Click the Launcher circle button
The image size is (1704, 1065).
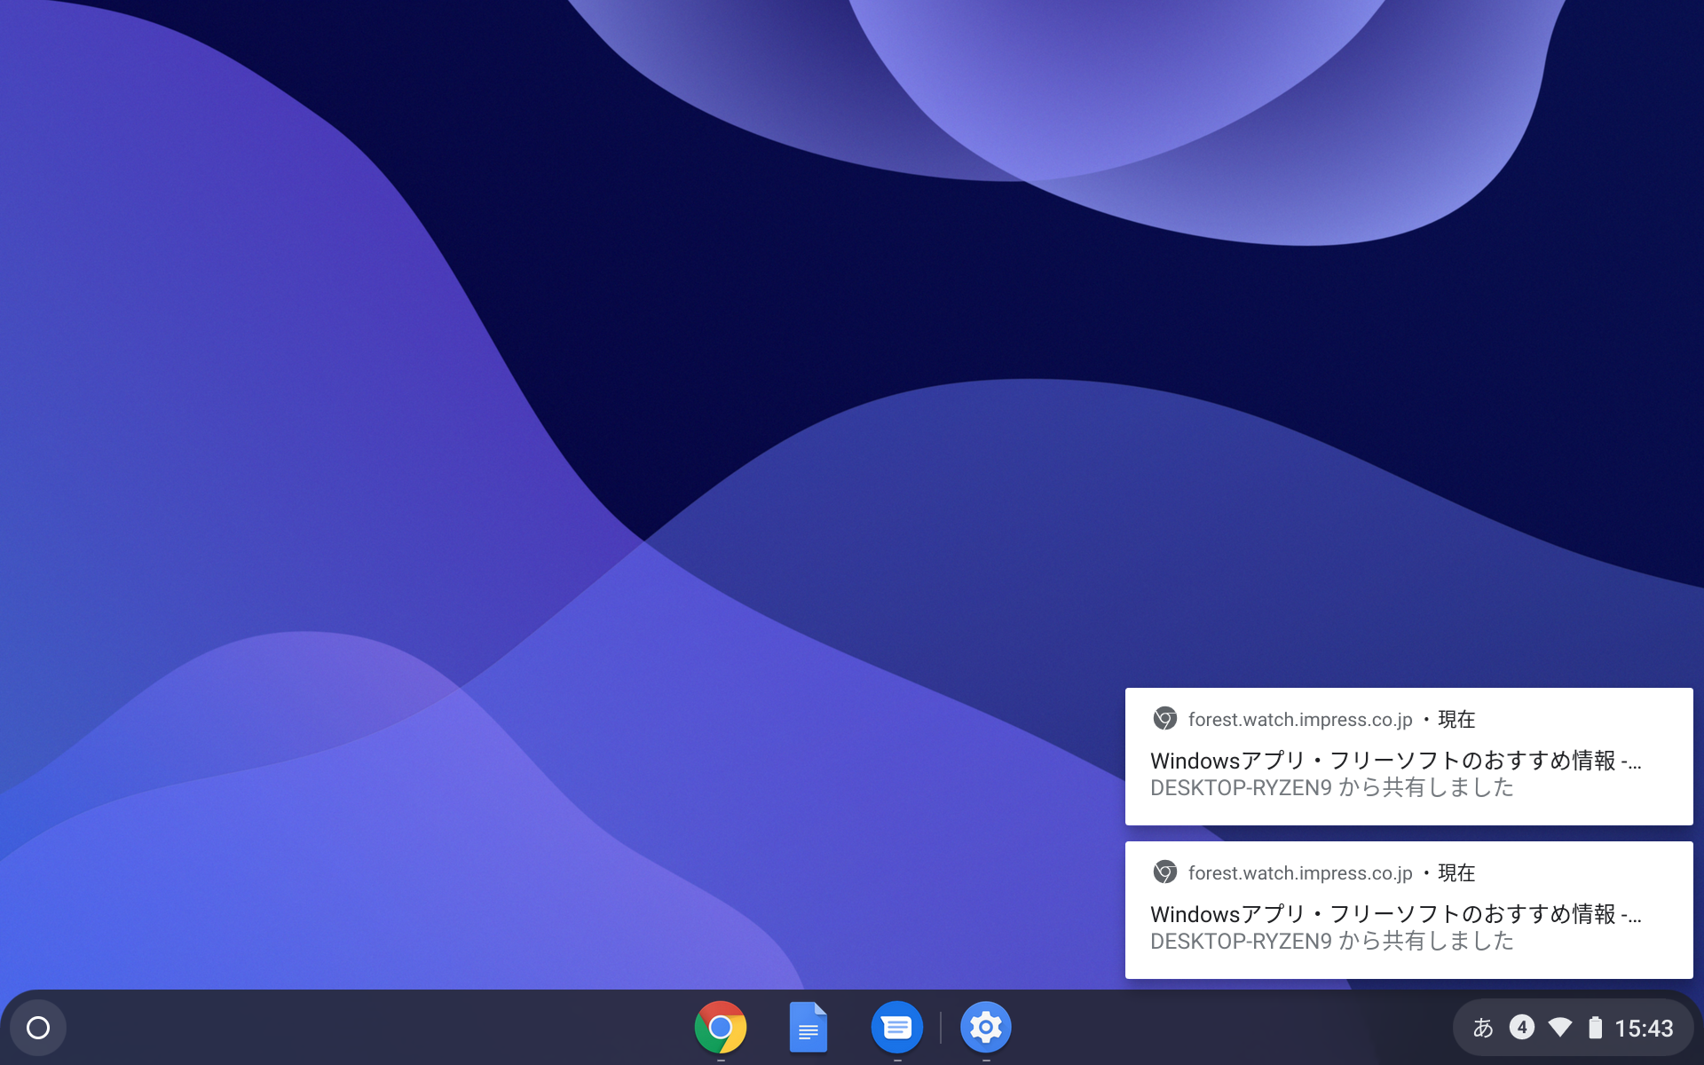[37, 1027]
